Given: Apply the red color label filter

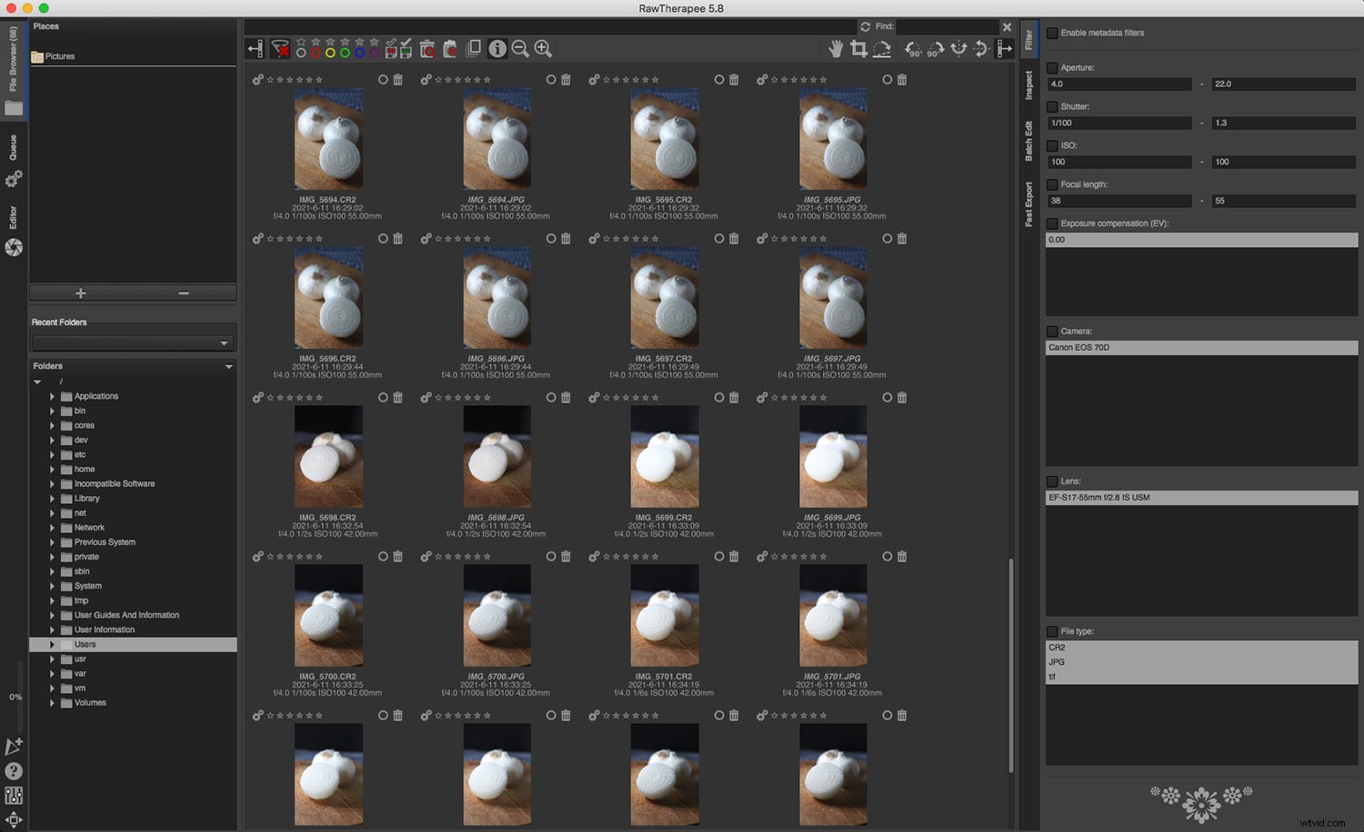Looking at the screenshot, I should coord(316,53).
